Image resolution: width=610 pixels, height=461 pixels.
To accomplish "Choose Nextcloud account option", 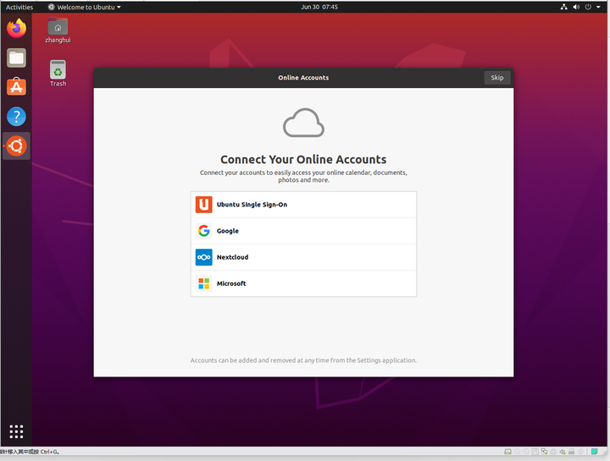I will [303, 257].
